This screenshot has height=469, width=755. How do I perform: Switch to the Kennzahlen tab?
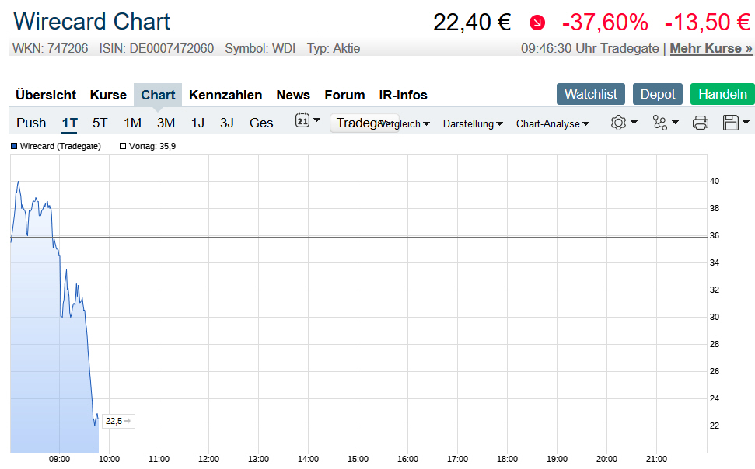pyautogui.click(x=225, y=95)
